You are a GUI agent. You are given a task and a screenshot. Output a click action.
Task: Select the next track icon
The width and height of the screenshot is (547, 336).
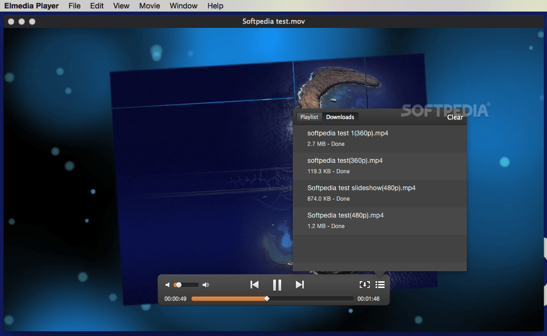pyautogui.click(x=300, y=284)
